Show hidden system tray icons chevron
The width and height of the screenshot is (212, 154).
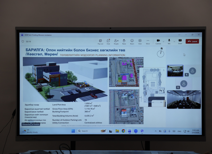155,131
